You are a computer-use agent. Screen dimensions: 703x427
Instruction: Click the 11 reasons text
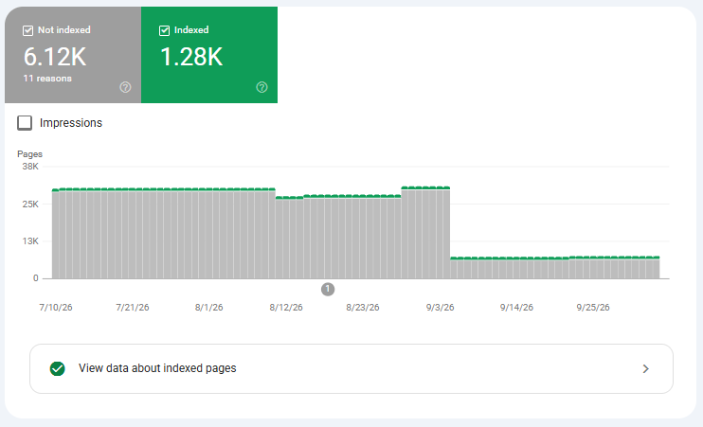pyautogui.click(x=47, y=79)
